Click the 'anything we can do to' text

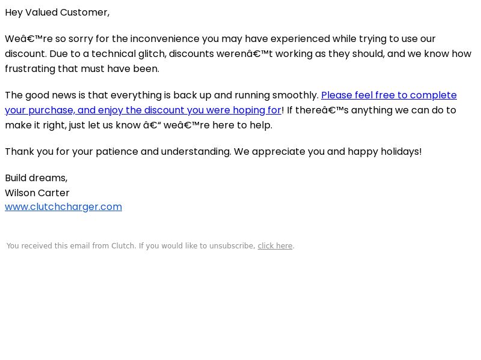coord(403,110)
